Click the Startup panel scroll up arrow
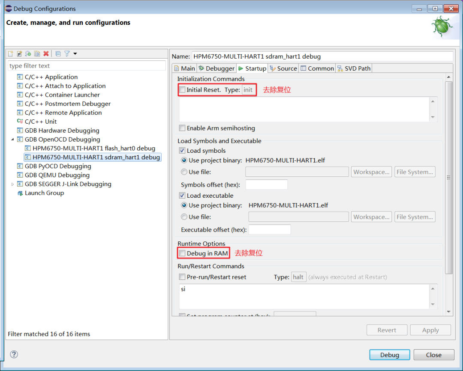The width and height of the screenshot is (463, 371). pyautogui.click(x=448, y=77)
